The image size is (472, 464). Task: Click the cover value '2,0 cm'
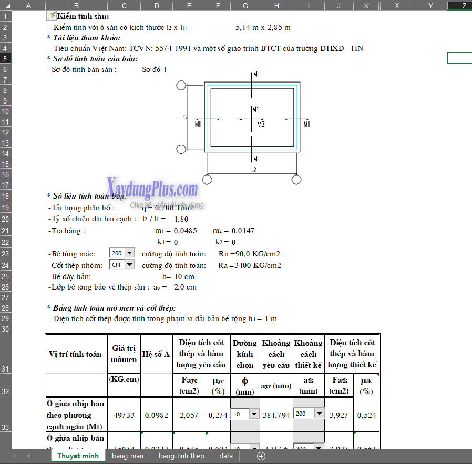coord(185,287)
